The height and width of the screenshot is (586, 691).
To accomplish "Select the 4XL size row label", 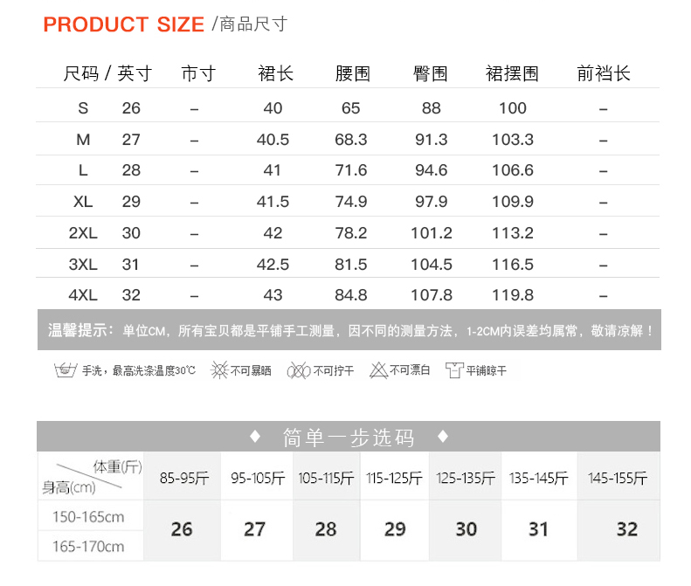I will point(83,295).
